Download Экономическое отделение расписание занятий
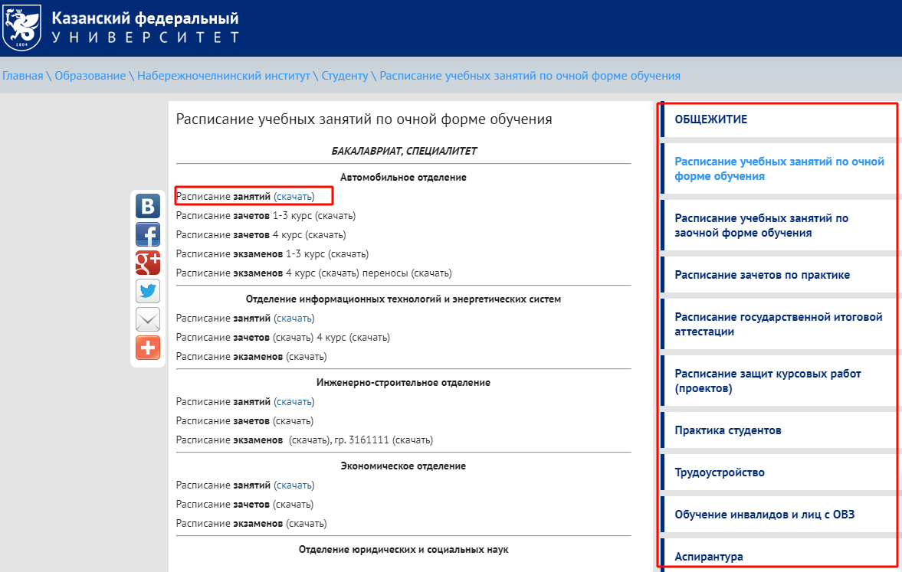Screen dimensions: 902x572 (x=294, y=485)
